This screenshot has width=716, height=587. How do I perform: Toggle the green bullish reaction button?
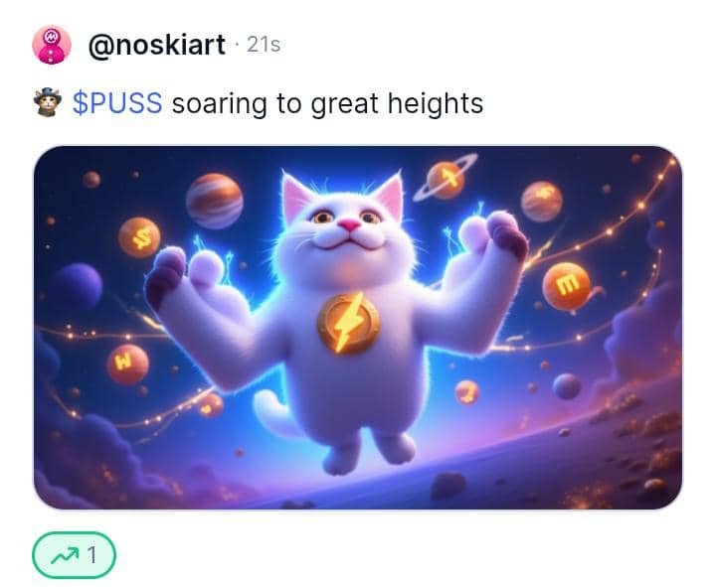(74, 554)
